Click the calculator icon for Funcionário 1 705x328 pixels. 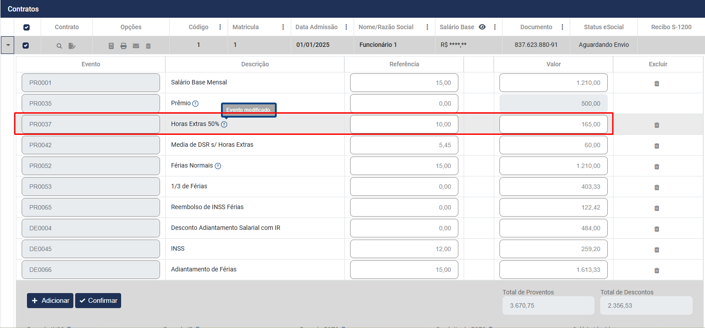[111, 46]
